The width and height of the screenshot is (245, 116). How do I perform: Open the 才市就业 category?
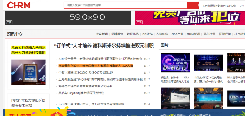tap(239, 34)
